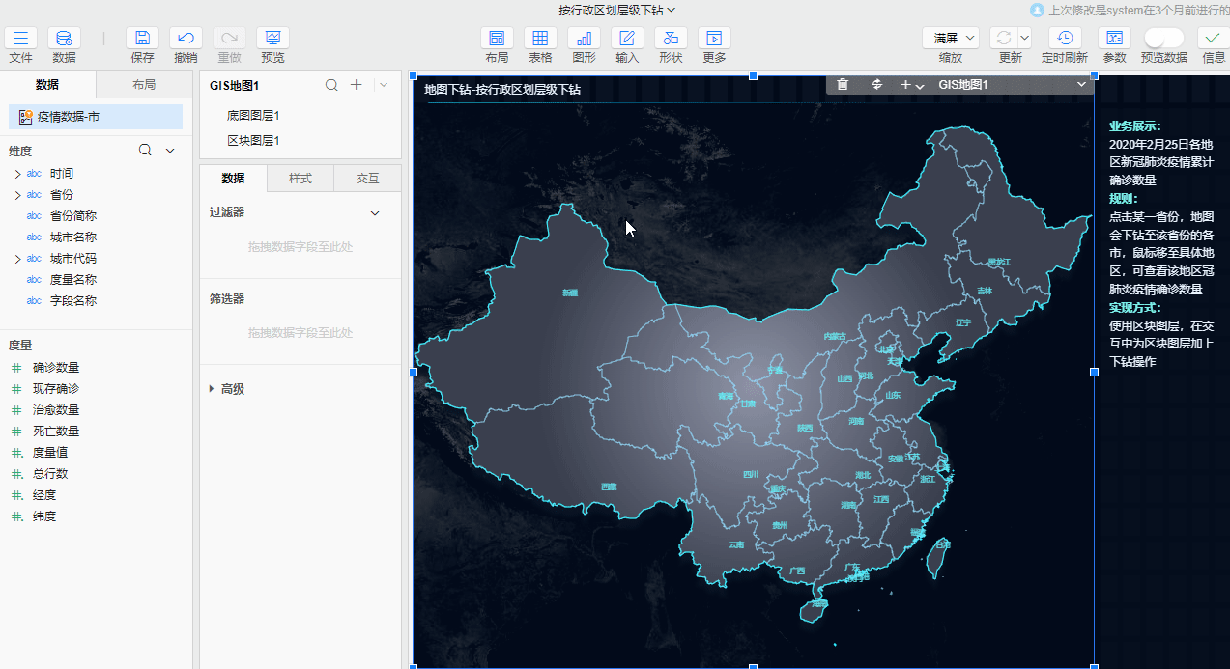
Task: Switch to the 样式 style tab
Action: tap(300, 179)
